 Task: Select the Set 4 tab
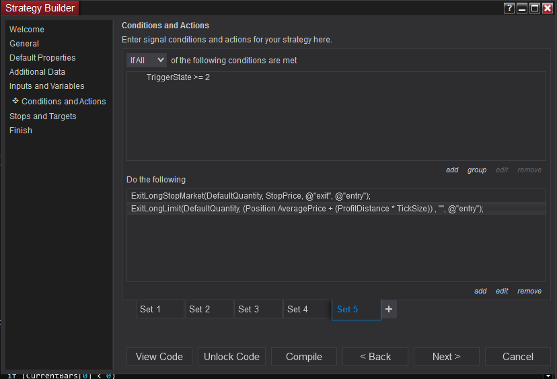[x=307, y=309]
